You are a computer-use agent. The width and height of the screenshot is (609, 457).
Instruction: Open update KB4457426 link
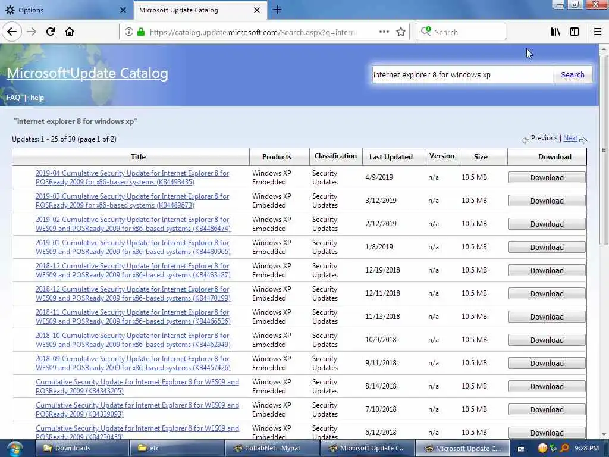click(133, 364)
